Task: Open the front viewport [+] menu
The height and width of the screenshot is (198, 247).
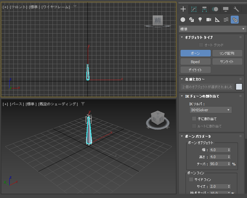Action: click(5, 7)
